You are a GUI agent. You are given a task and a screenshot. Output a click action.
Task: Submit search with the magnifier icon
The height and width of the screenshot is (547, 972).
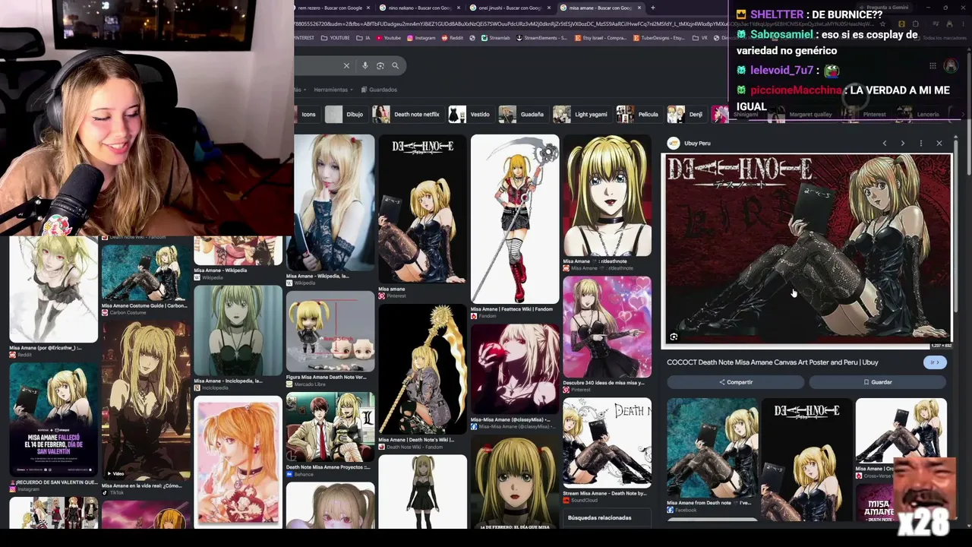pos(395,65)
